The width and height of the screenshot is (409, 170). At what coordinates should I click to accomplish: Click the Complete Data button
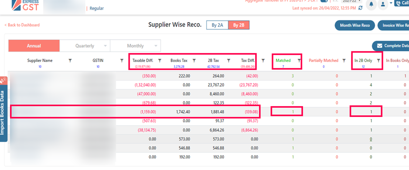coord(391,46)
